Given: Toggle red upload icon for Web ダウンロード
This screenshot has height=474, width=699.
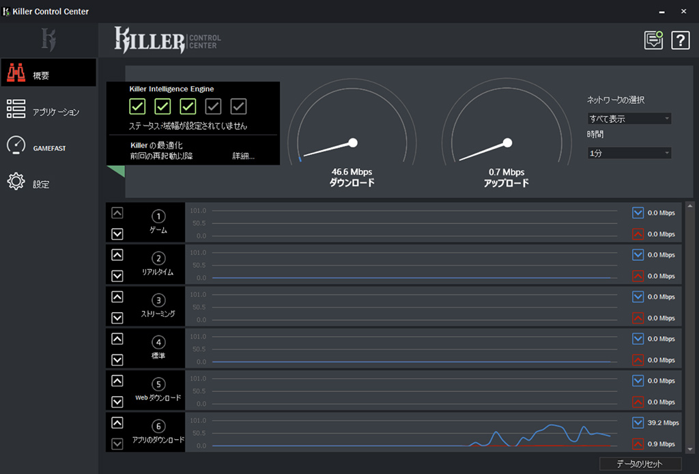Looking at the screenshot, I should (638, 402).
